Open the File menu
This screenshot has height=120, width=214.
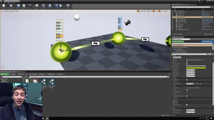tap(1, 3)
